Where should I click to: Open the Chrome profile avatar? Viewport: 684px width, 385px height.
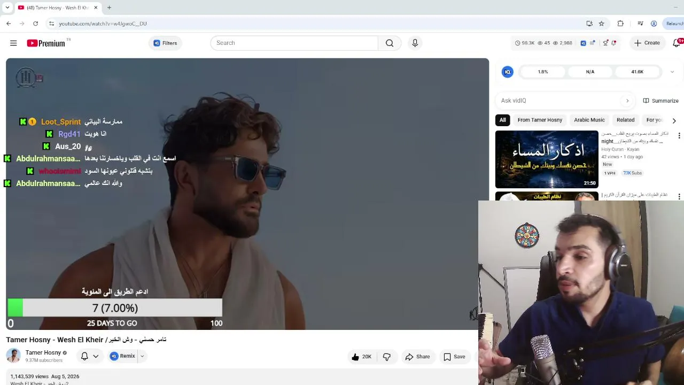point(654,24)
